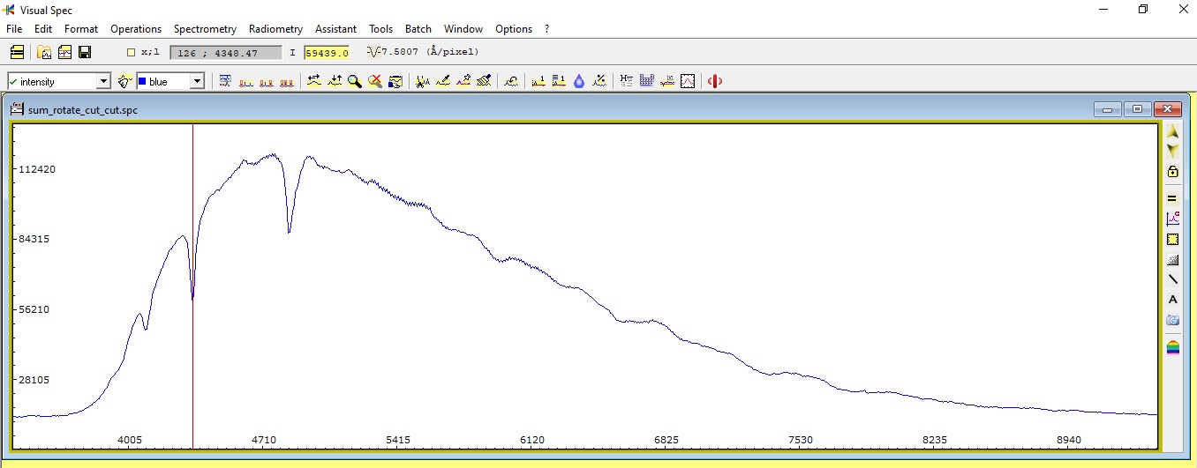Click the up arrow in right sidebar

click(1172, 131)
